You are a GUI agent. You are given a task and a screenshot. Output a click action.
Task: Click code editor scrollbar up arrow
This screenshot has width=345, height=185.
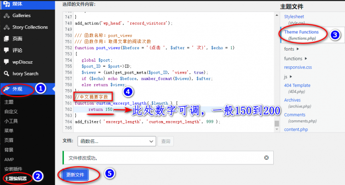(x=277, y=15)
